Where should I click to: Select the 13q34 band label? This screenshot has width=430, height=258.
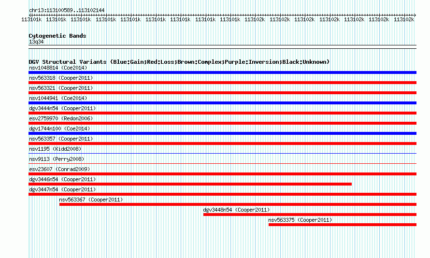tap(36, 42)
